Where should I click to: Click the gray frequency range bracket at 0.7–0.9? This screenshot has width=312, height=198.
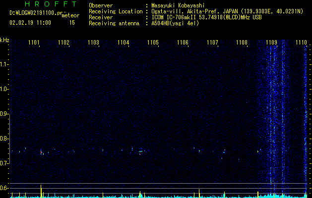click(10, 139)
